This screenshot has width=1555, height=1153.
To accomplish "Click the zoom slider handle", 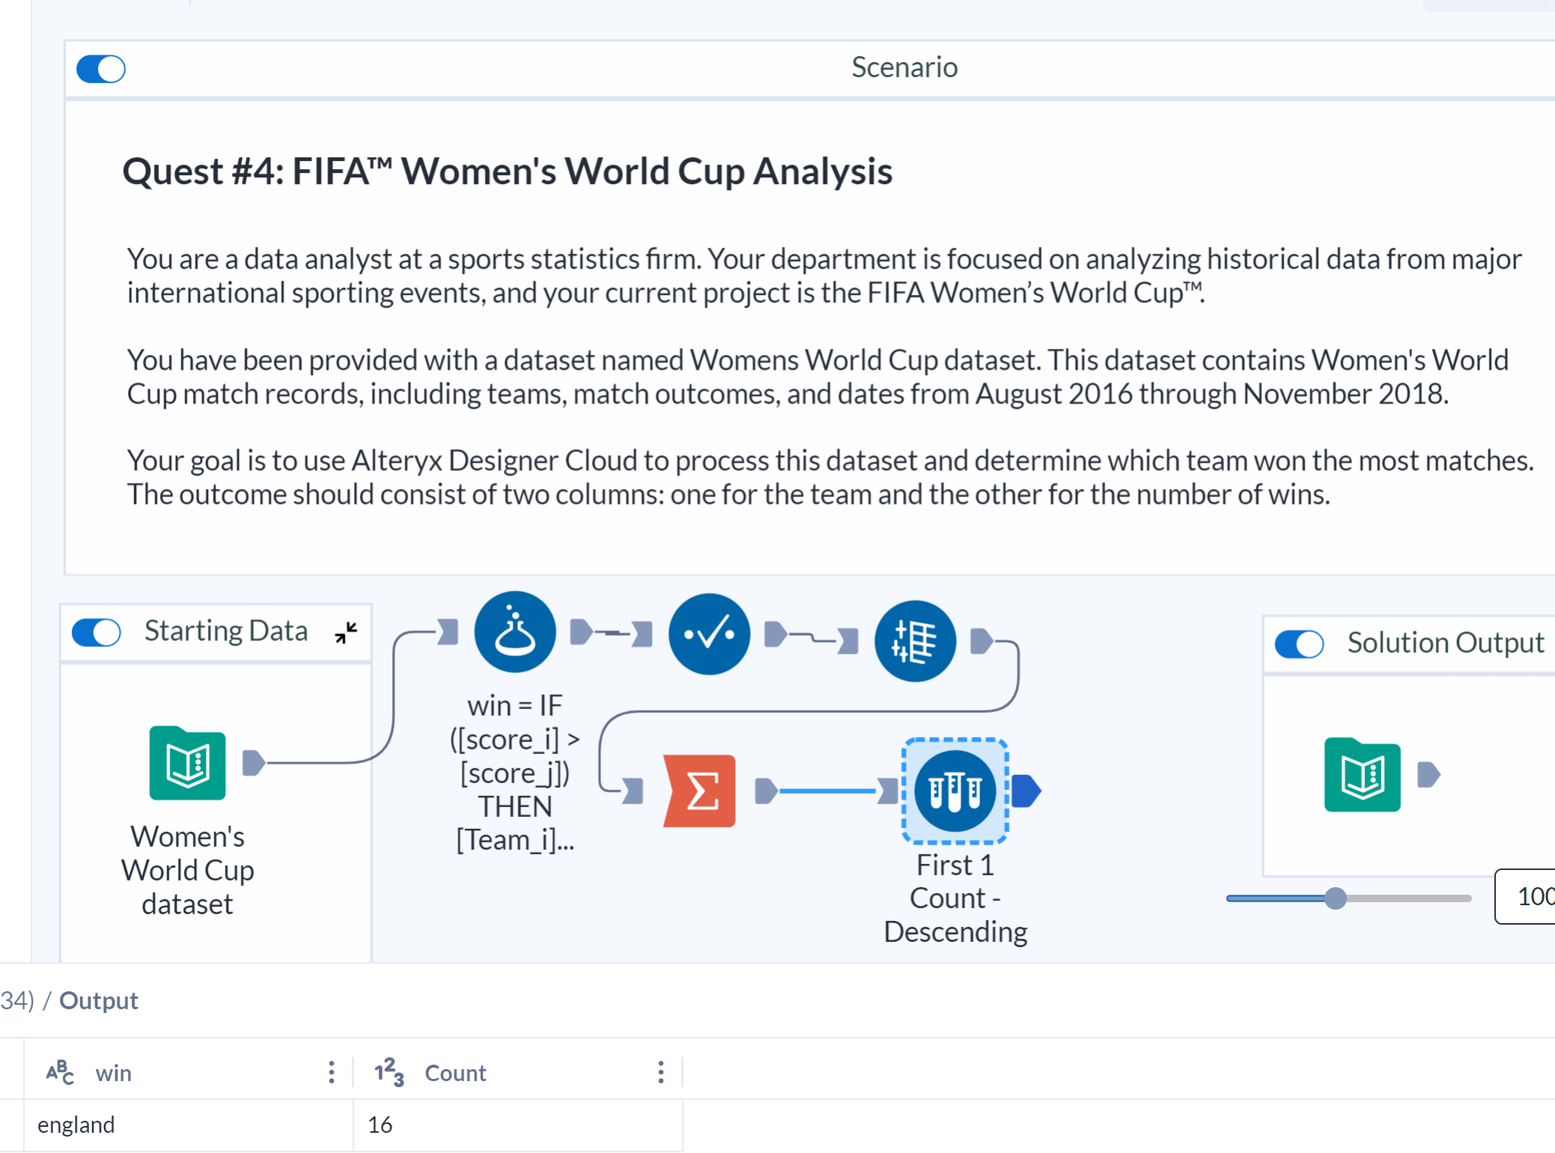I will click(1336, 899).
